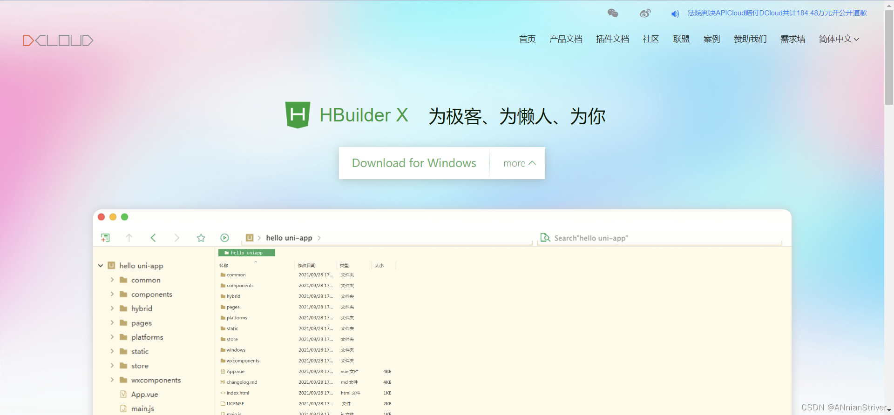Expand the wxcomponents folder in tree

click(112, 380)
